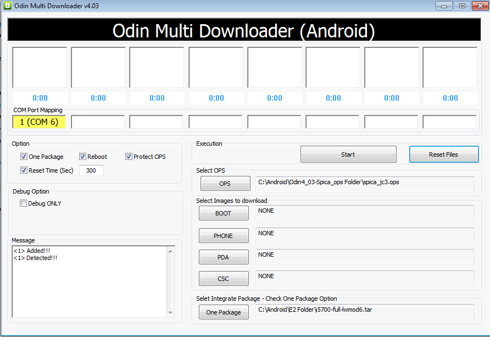
Task: Toggle the Reboot checkbox
Action: tap(82, 156)
